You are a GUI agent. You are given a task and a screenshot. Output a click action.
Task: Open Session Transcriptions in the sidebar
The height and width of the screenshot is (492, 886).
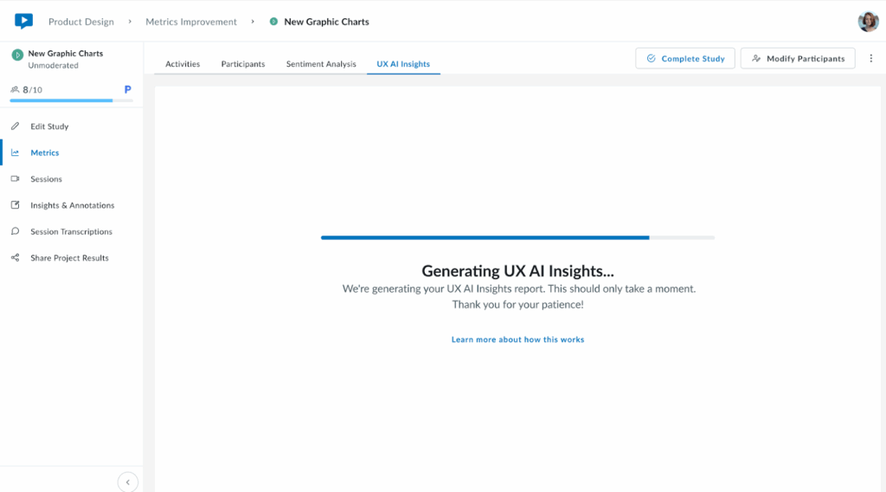pos(72,231)
